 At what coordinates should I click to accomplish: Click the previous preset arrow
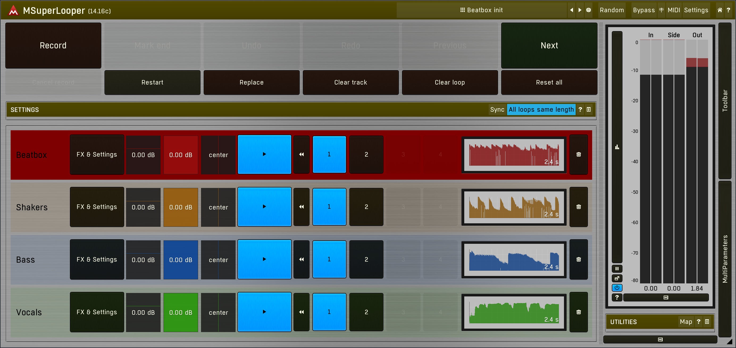[571, 10]
